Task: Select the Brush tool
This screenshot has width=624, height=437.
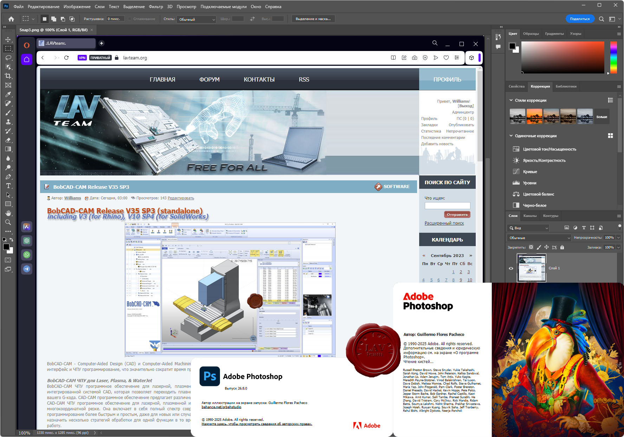Action: (x=8, y=113)
